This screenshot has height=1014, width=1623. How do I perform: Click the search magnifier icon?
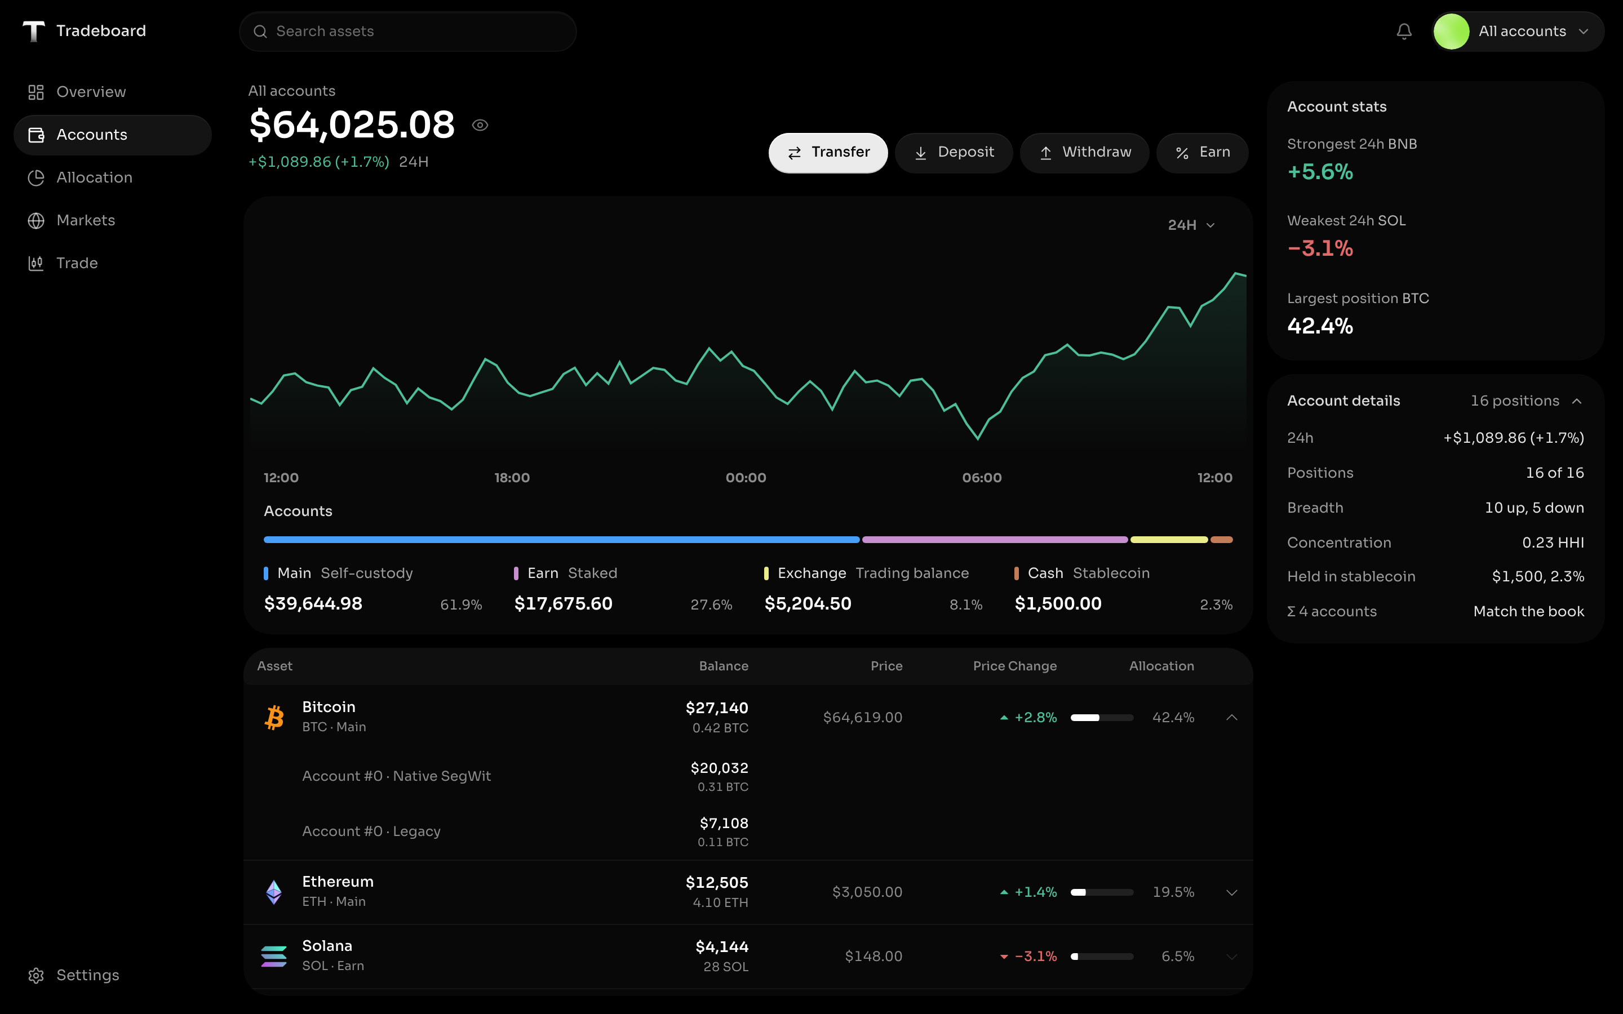pos(260,32)
